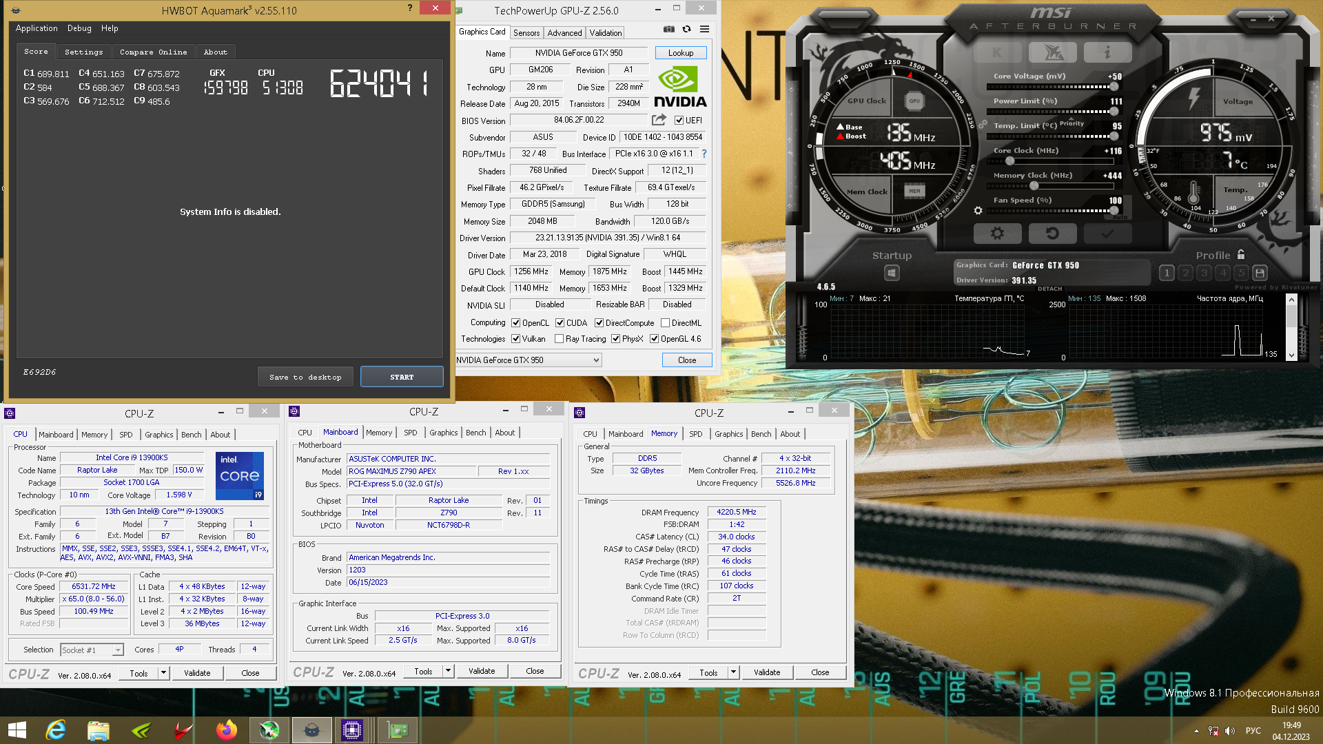This screenshot has height=744, width=1323.
Task: Expand Tools dropdown arrow in CPU-Z CPU window
Action: pyautogui.click(x=163, y=673)
